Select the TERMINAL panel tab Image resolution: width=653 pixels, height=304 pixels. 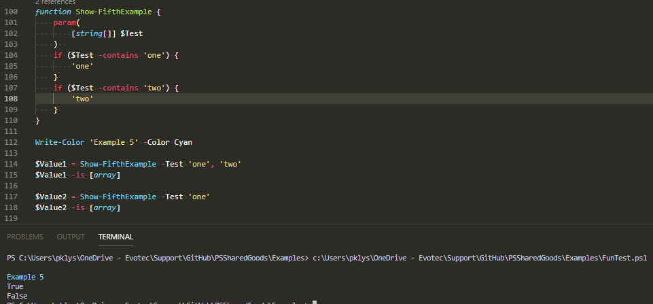(x=116, y=237)
